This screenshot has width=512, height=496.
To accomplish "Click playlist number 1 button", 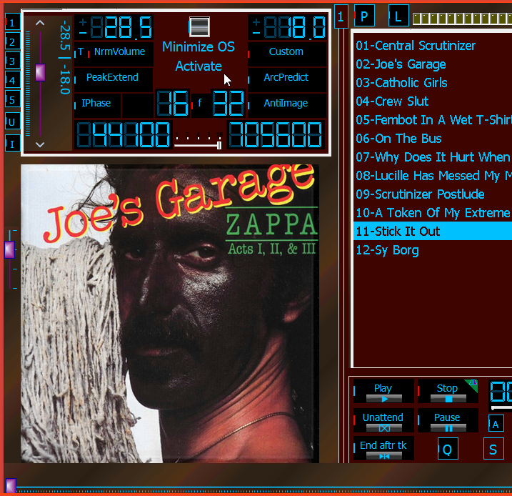I will click(341, 16).
